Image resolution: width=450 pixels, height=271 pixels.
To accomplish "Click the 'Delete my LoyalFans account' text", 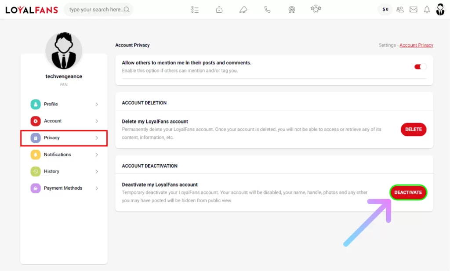I will point(155,122).
